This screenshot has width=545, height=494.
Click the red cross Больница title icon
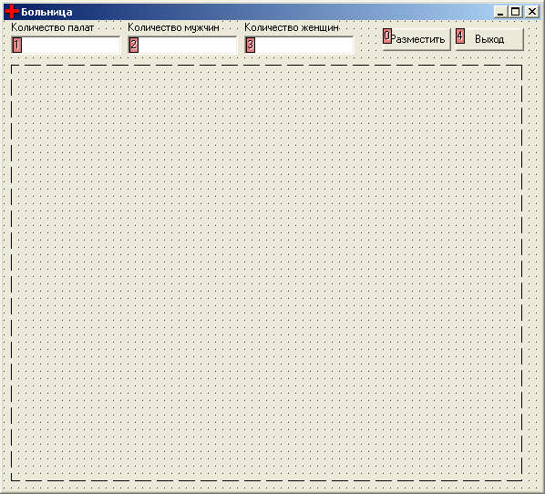coord(12,12)
